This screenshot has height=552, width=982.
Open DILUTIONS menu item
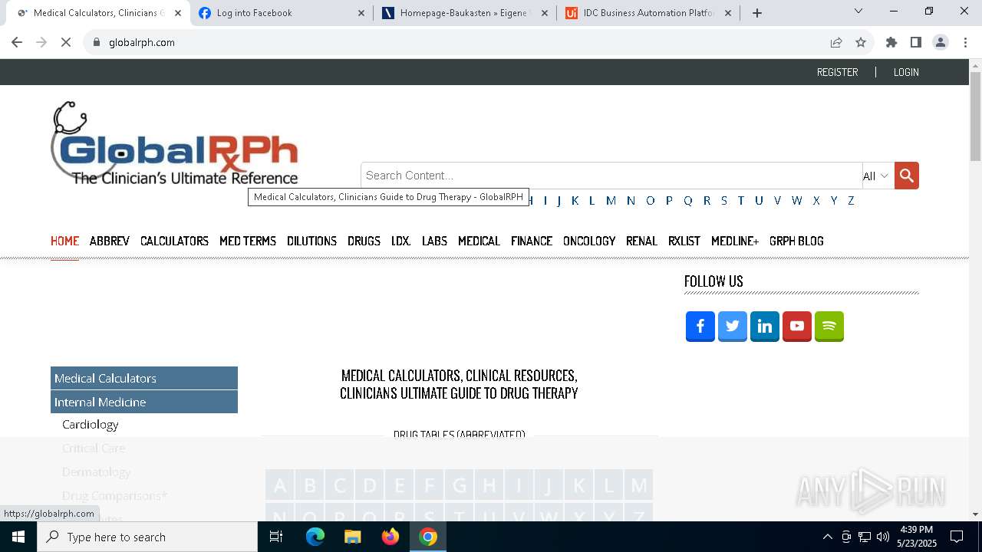(311, 241)
